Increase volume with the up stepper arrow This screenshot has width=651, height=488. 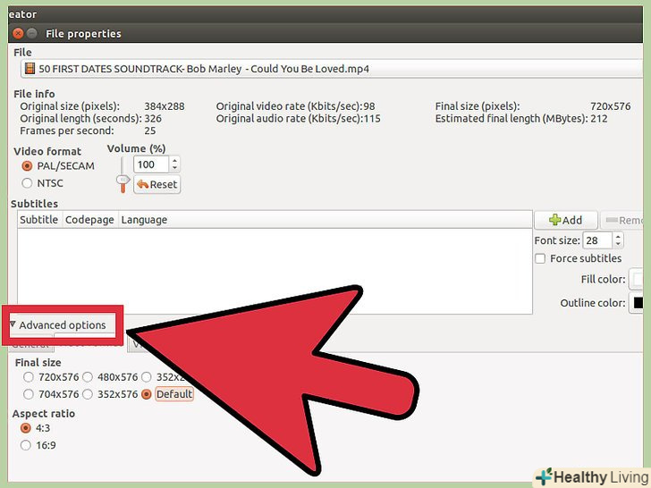coord(174,161)
